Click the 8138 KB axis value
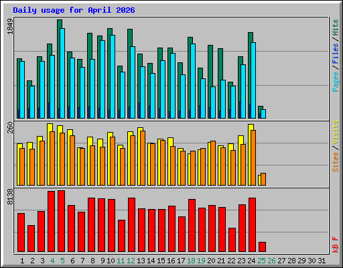Viewport: 343px width, 268px height. coord(10,197)
